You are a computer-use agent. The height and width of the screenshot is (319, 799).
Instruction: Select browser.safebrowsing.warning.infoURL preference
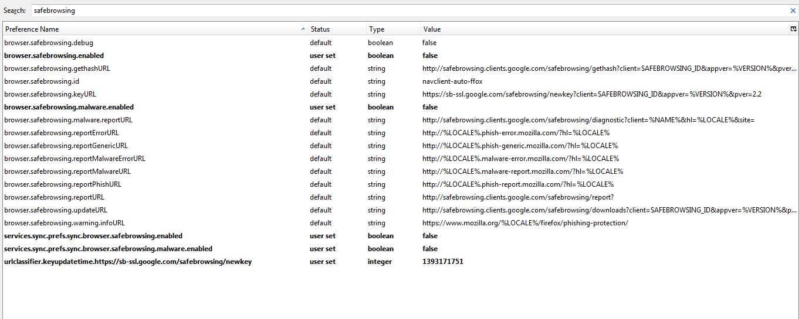click(65, 223)
